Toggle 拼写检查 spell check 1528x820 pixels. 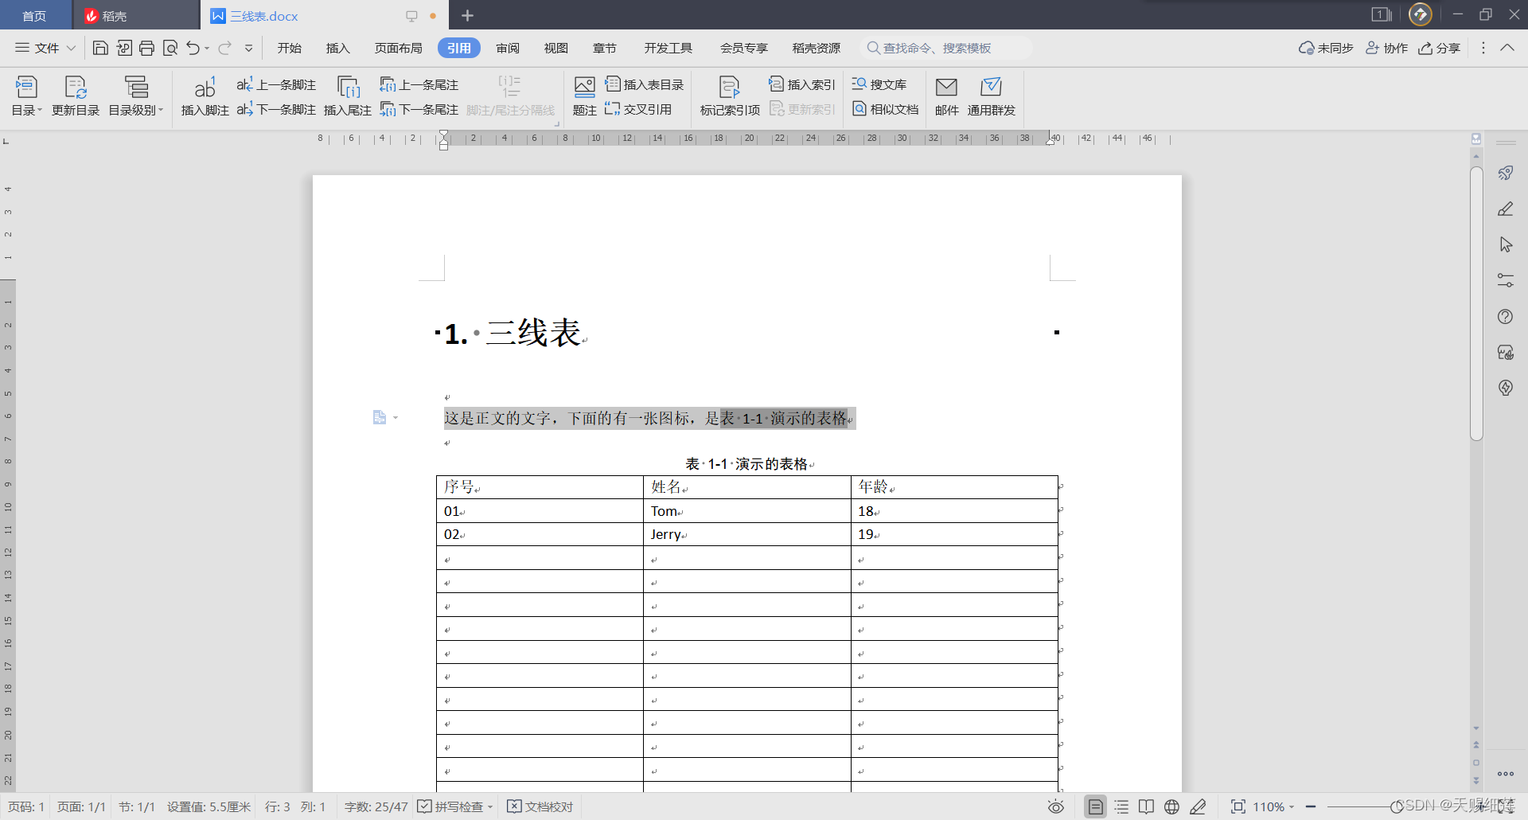click(x=450, y=806)
